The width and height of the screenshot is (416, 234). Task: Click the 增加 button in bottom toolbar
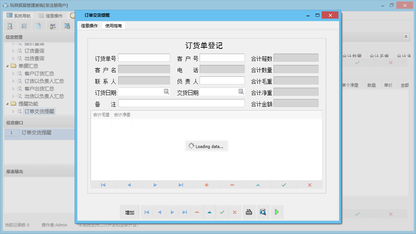(130, 212)
